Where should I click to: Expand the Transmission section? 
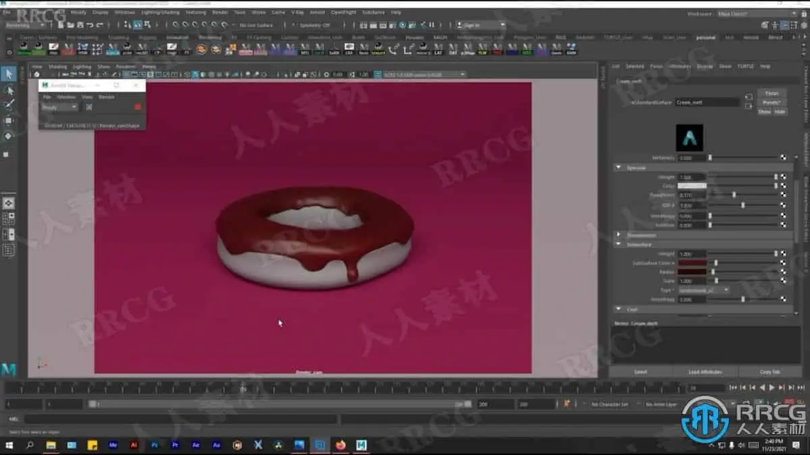tap(619, 235)
